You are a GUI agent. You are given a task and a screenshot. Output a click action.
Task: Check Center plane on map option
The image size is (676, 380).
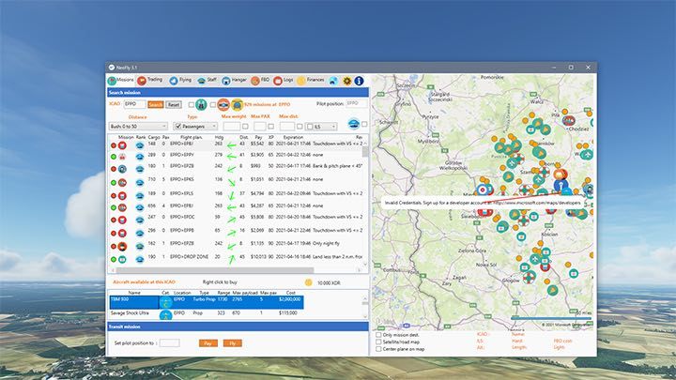377,347
